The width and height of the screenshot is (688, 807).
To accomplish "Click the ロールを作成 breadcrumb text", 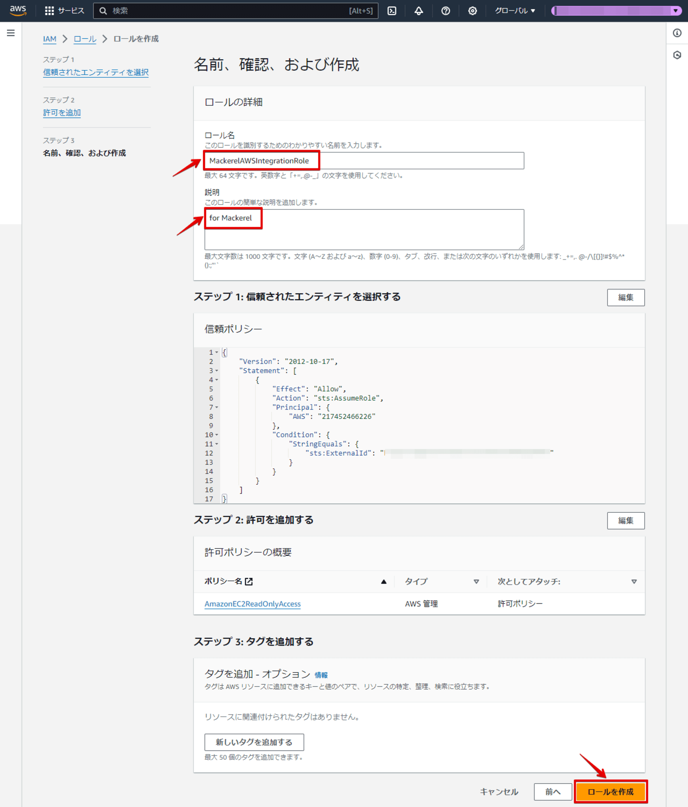I will click(x=136, y=39).
